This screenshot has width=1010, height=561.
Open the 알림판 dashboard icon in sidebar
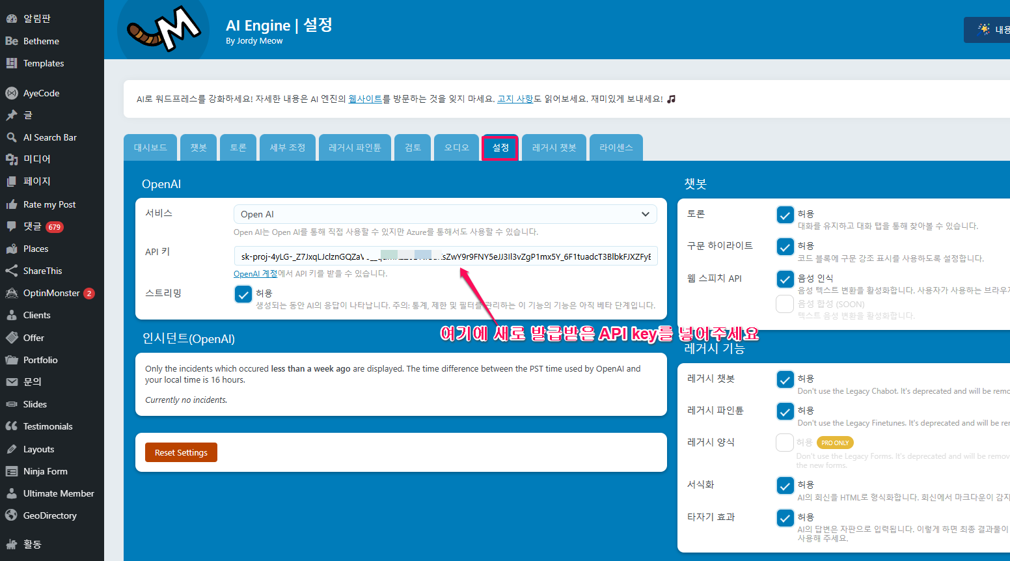12,19
